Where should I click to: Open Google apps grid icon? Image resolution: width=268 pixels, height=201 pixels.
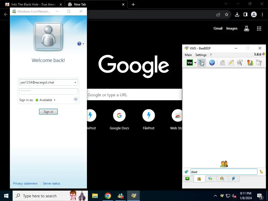point(259,29)
